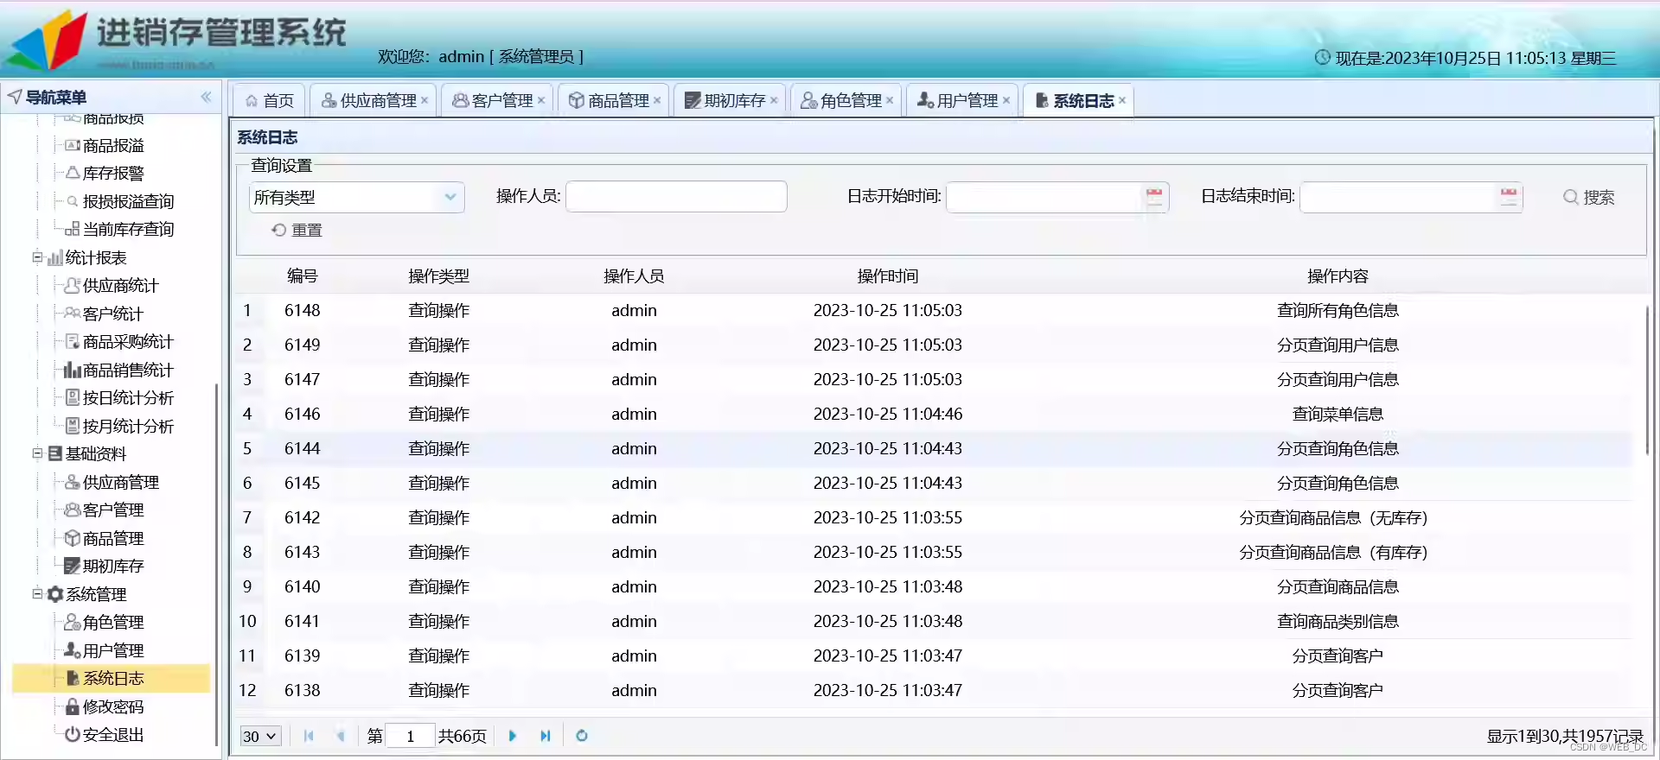The image size is (1660, 760).
Task: Jump to the last log page
Action: pos(545,736)
